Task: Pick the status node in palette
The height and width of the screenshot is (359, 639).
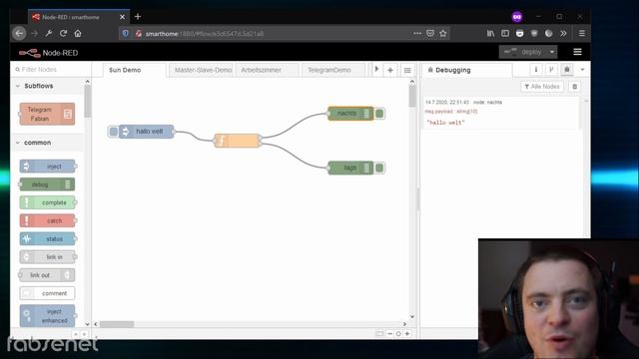Action: (48, 239)
